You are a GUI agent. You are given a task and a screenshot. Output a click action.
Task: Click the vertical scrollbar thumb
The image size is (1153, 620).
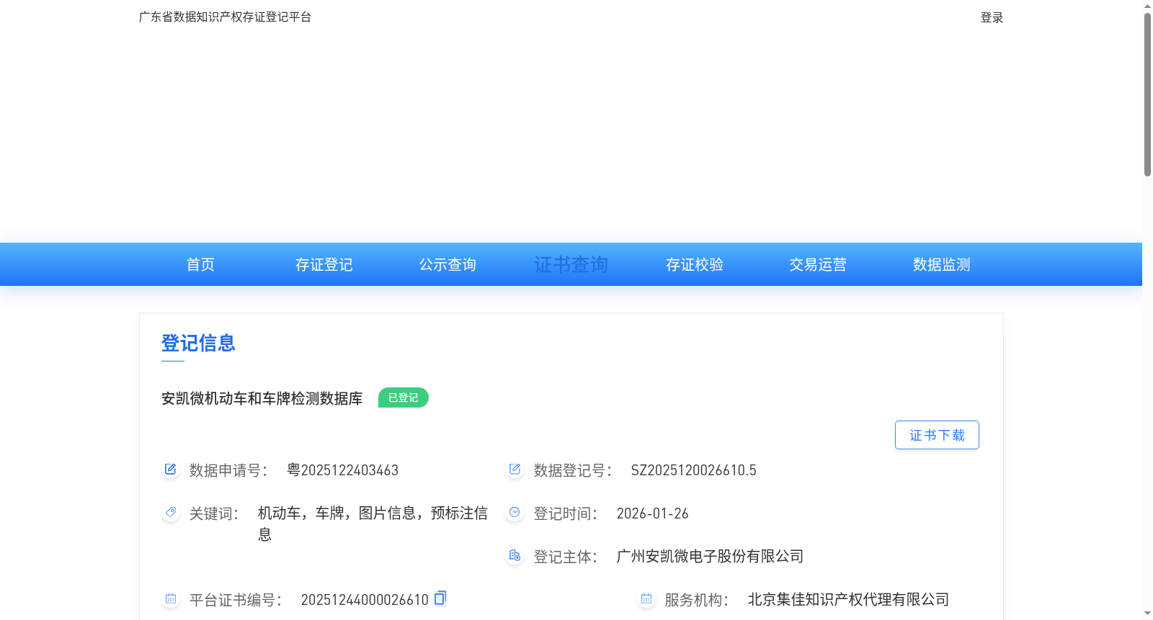coord(1147,94)
